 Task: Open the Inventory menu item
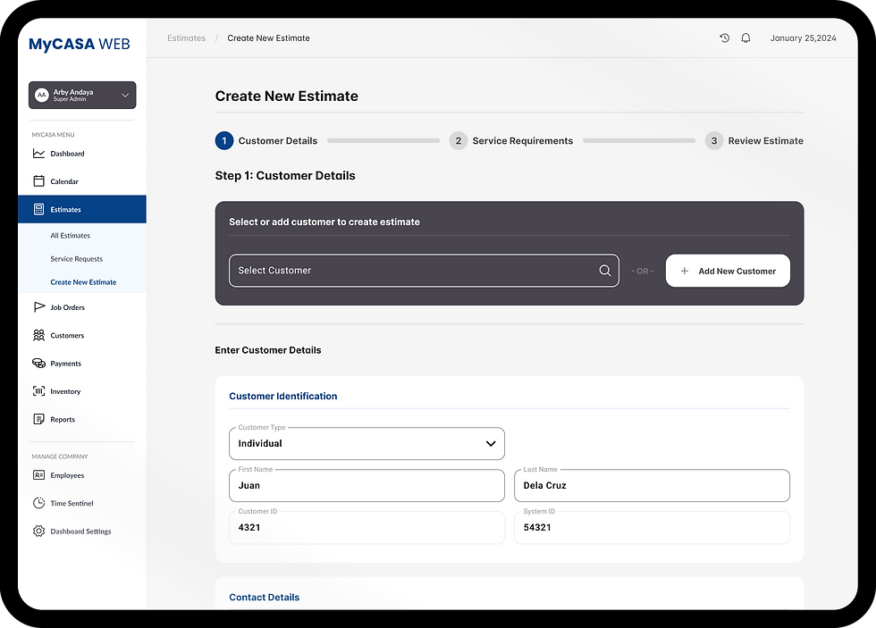[x=82, y=390]
